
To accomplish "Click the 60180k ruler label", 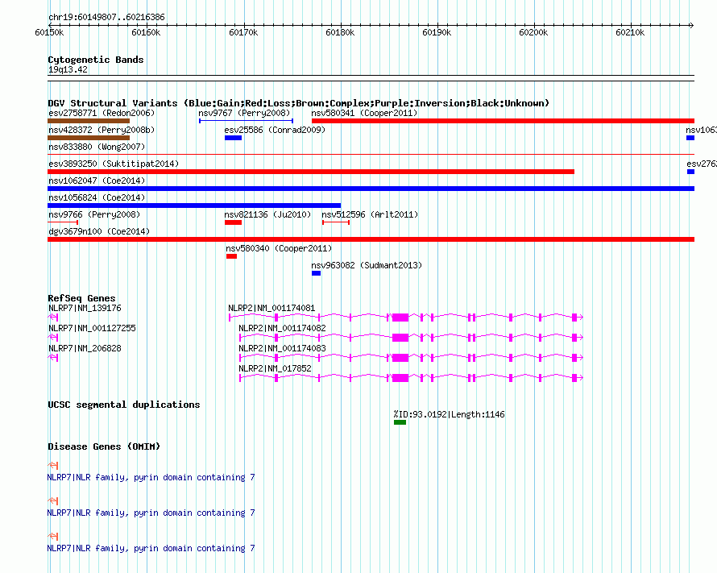I will [x=340, y=32].
